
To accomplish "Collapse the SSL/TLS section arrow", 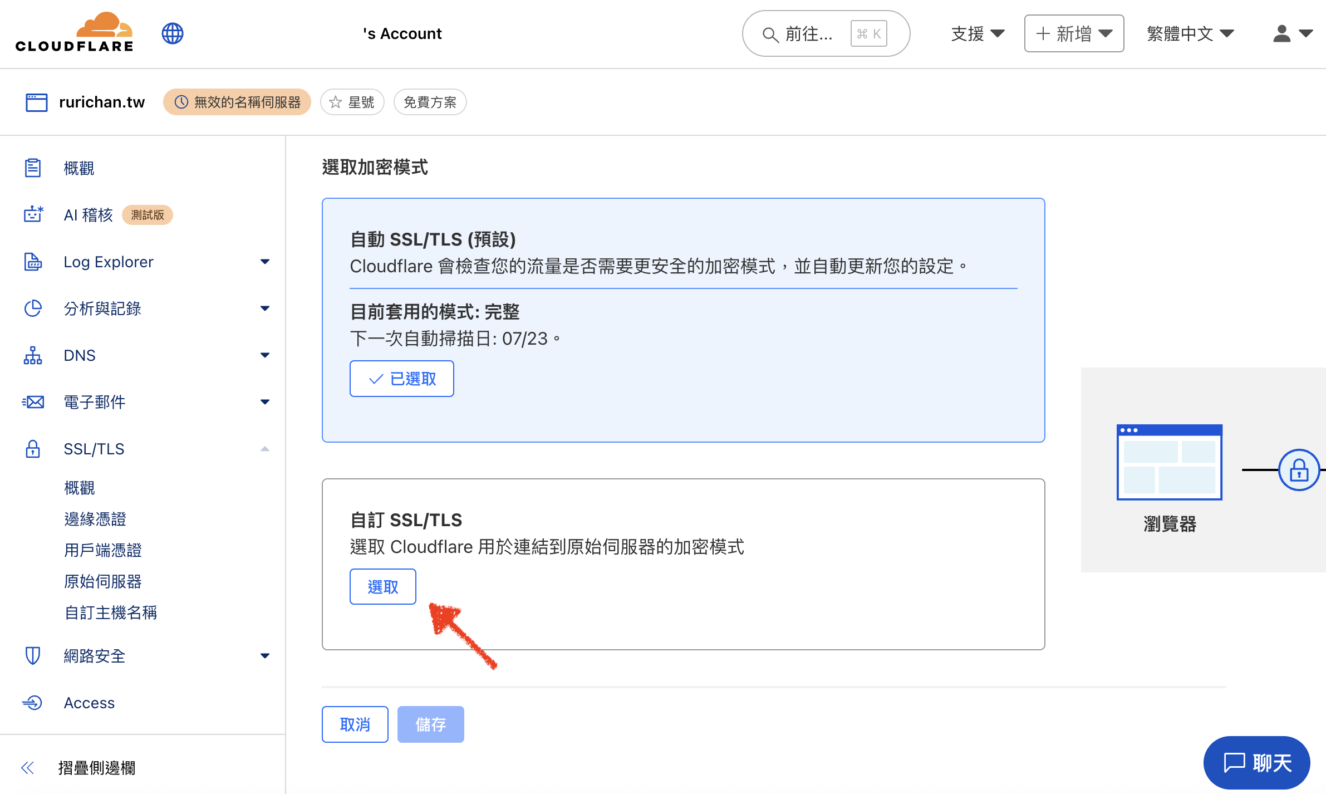I will click(265, 449).
